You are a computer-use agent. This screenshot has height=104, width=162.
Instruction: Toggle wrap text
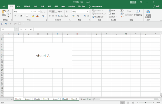coord(66,12)
